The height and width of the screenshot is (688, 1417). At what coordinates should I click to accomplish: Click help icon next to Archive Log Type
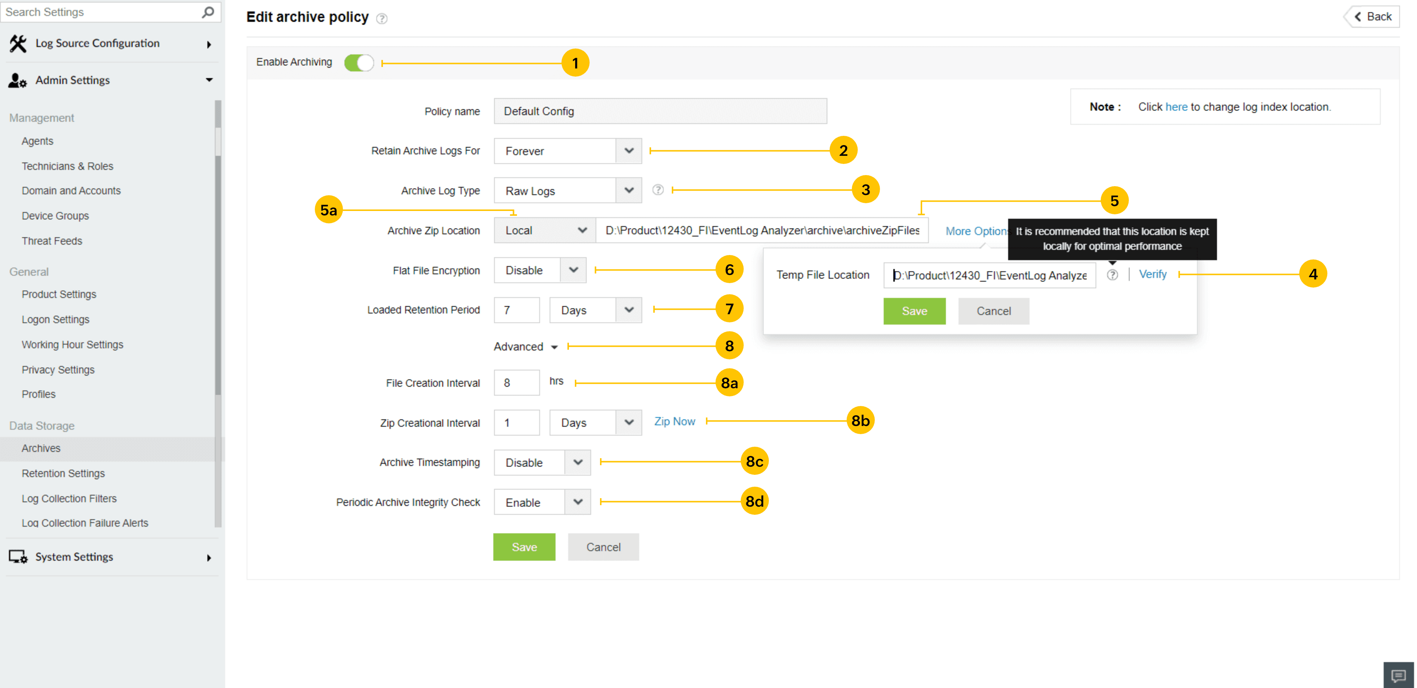[658, 190]
